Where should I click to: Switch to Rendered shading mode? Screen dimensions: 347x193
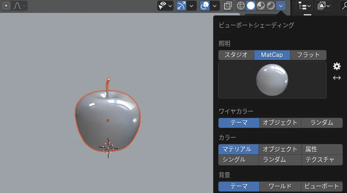coord(271,6)
